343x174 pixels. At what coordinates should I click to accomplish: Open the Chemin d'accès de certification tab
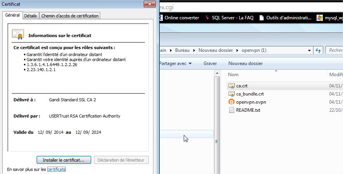pyautogui.click(x=70, y=16)
